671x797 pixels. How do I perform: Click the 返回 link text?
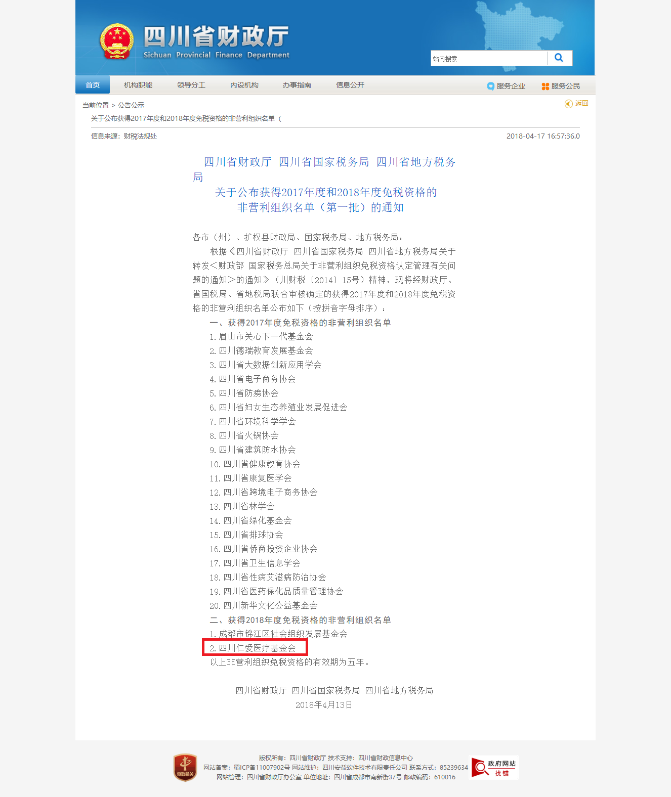click(x=581, y=103)
